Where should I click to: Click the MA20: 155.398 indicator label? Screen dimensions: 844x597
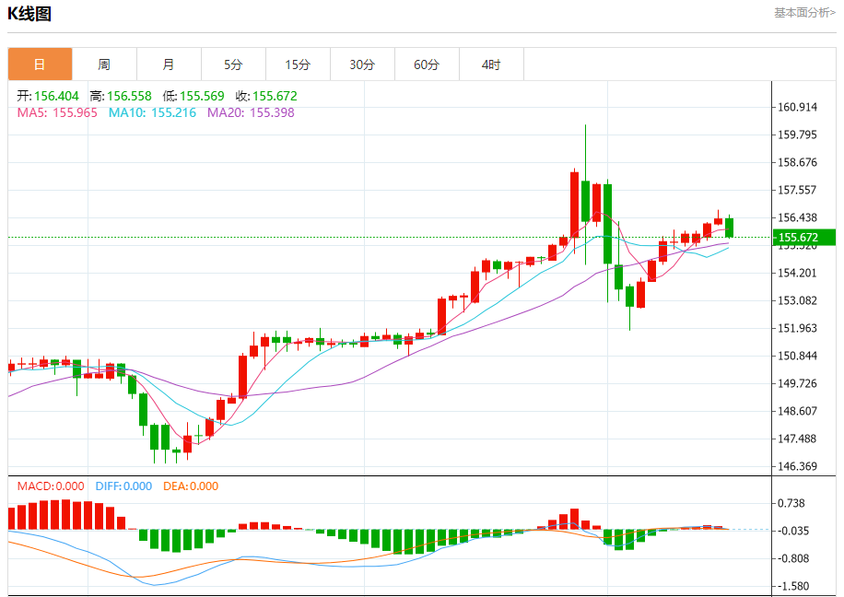[x=251, y=112]
